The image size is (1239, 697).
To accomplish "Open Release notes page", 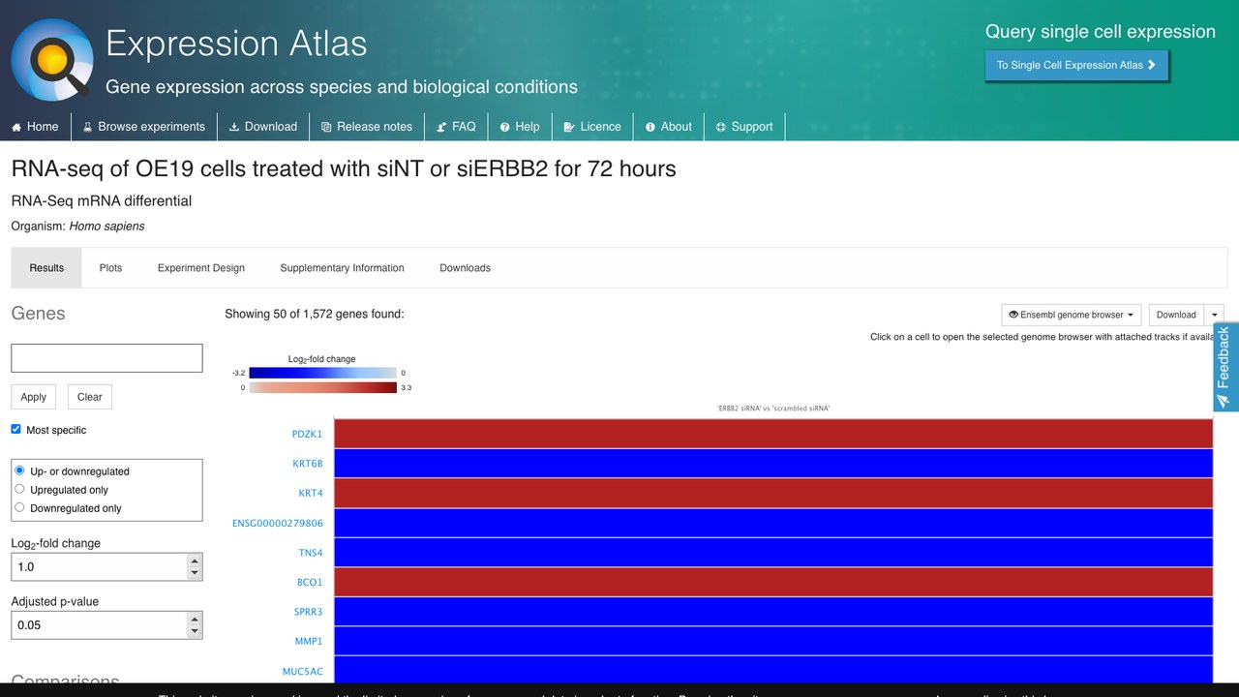I will [367, 127].
